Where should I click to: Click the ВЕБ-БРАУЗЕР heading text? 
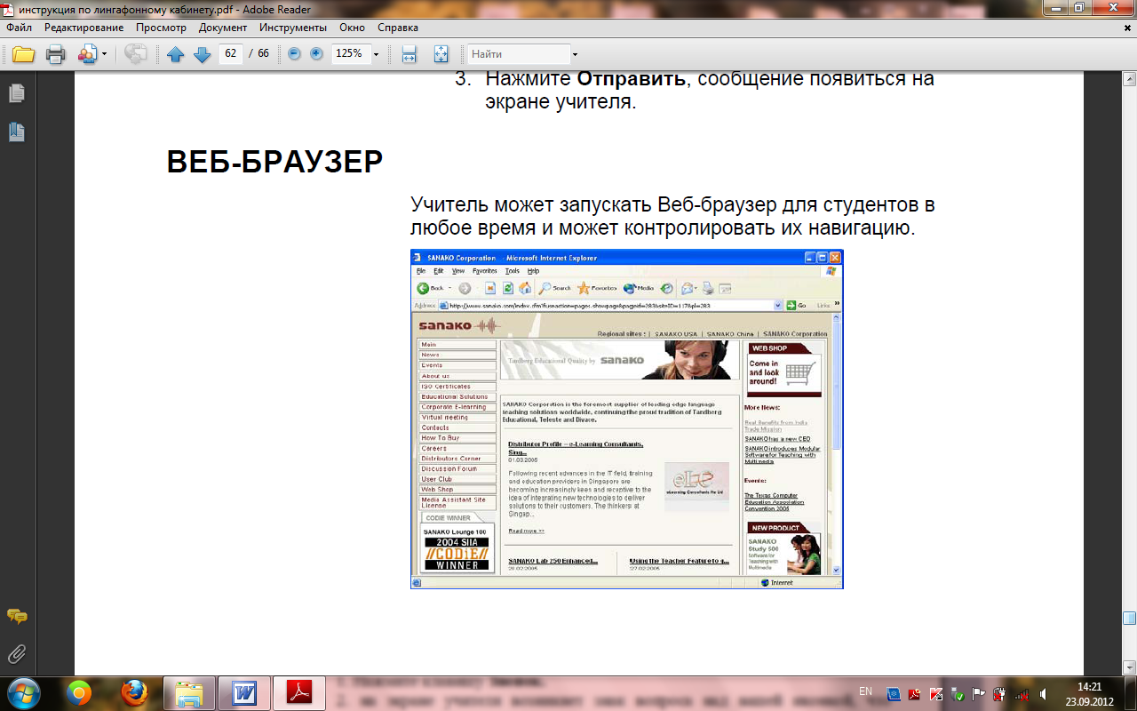pyautogui.click(x=275, y=162)
